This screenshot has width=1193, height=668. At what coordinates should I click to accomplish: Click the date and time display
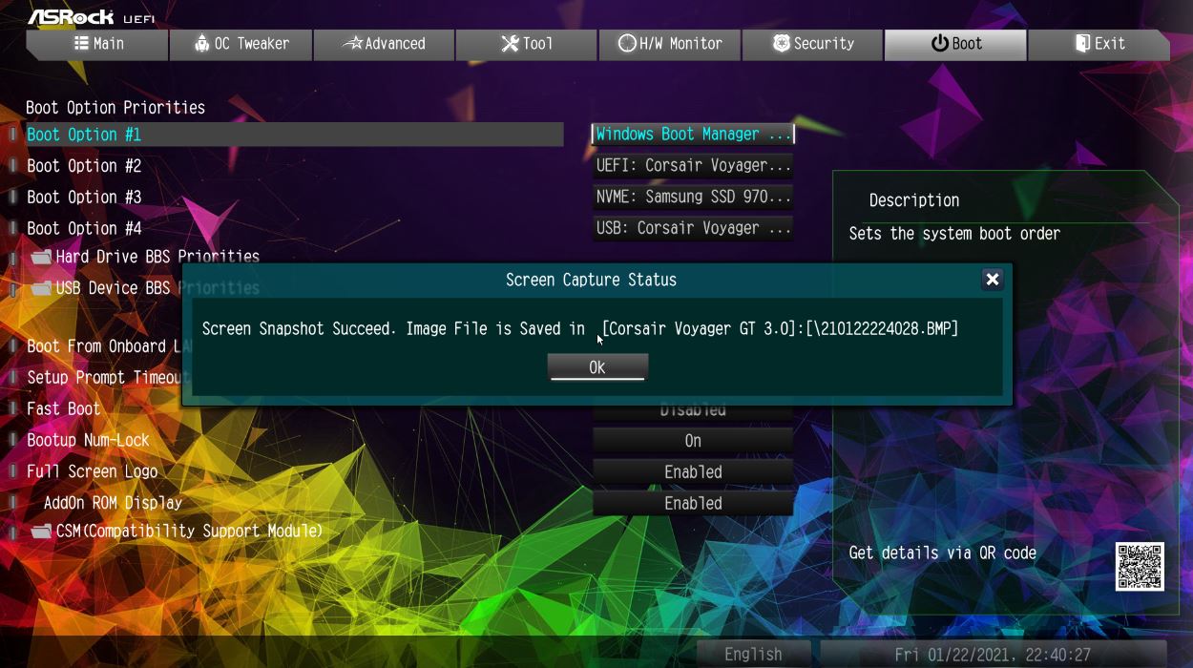993,655
